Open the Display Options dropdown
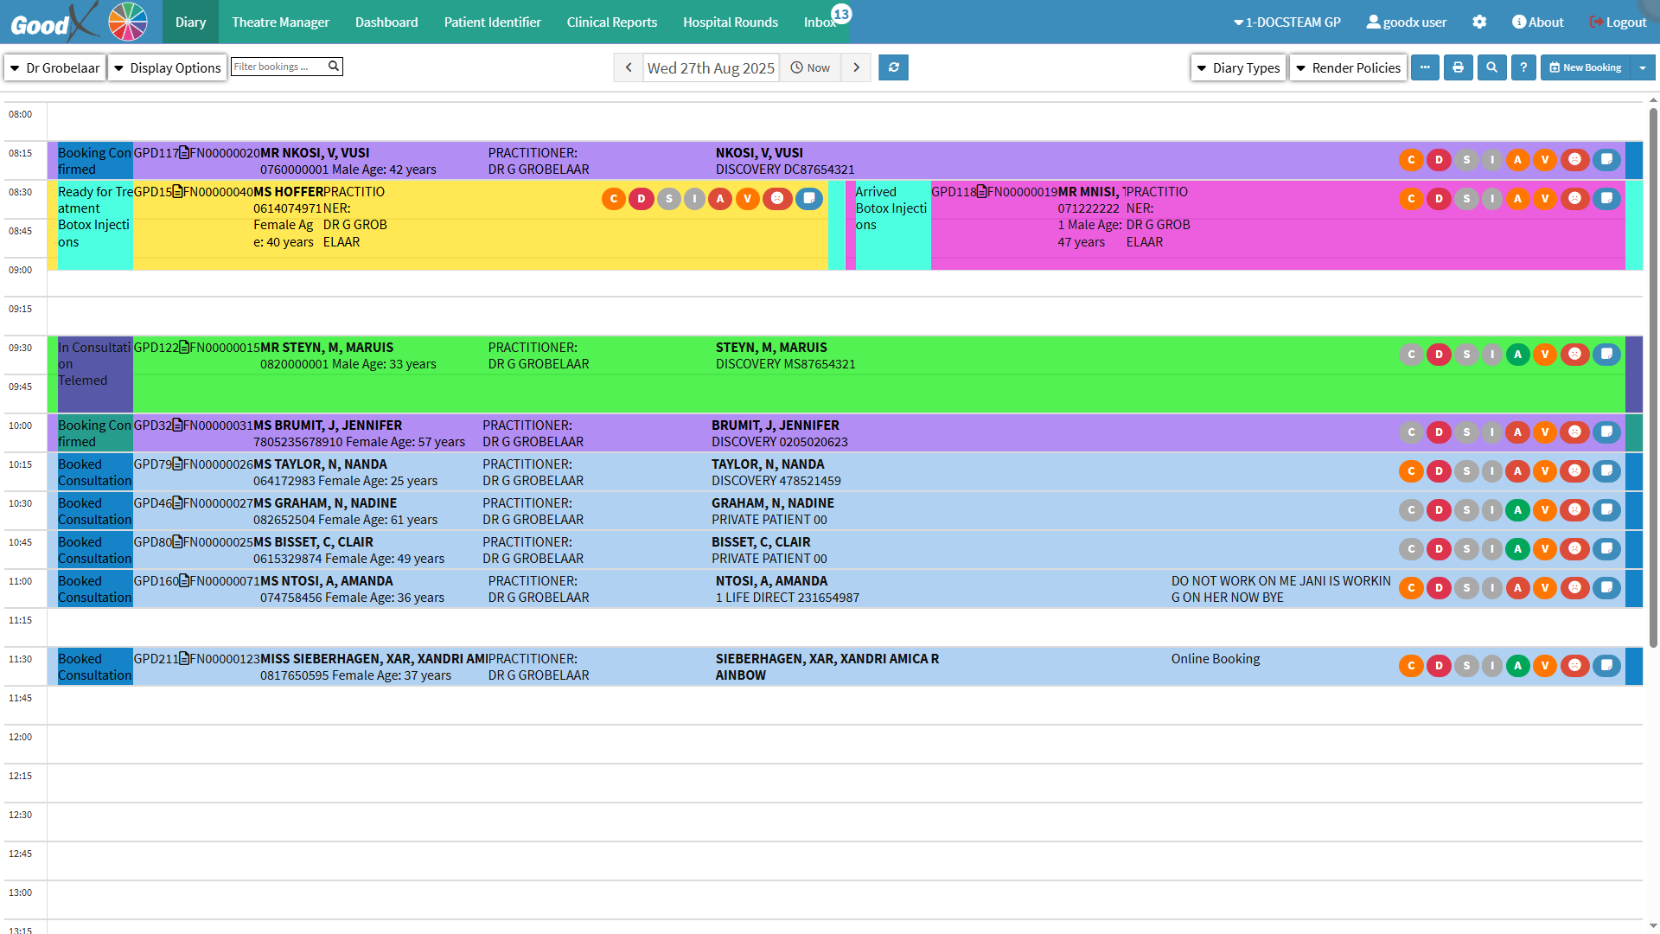Screen dimensions: 1660x934 (167, 67)
